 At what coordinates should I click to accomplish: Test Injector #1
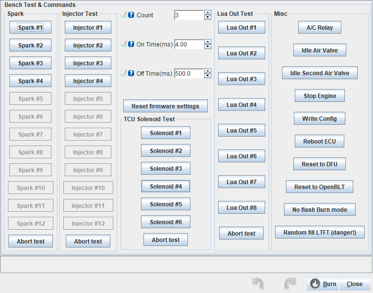coord(88,27)
